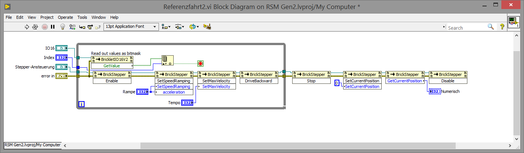Image resolution: width=524 pixels, height=153 pixels.
Task: Click the numeric constant 0
Action: [337, 83]
